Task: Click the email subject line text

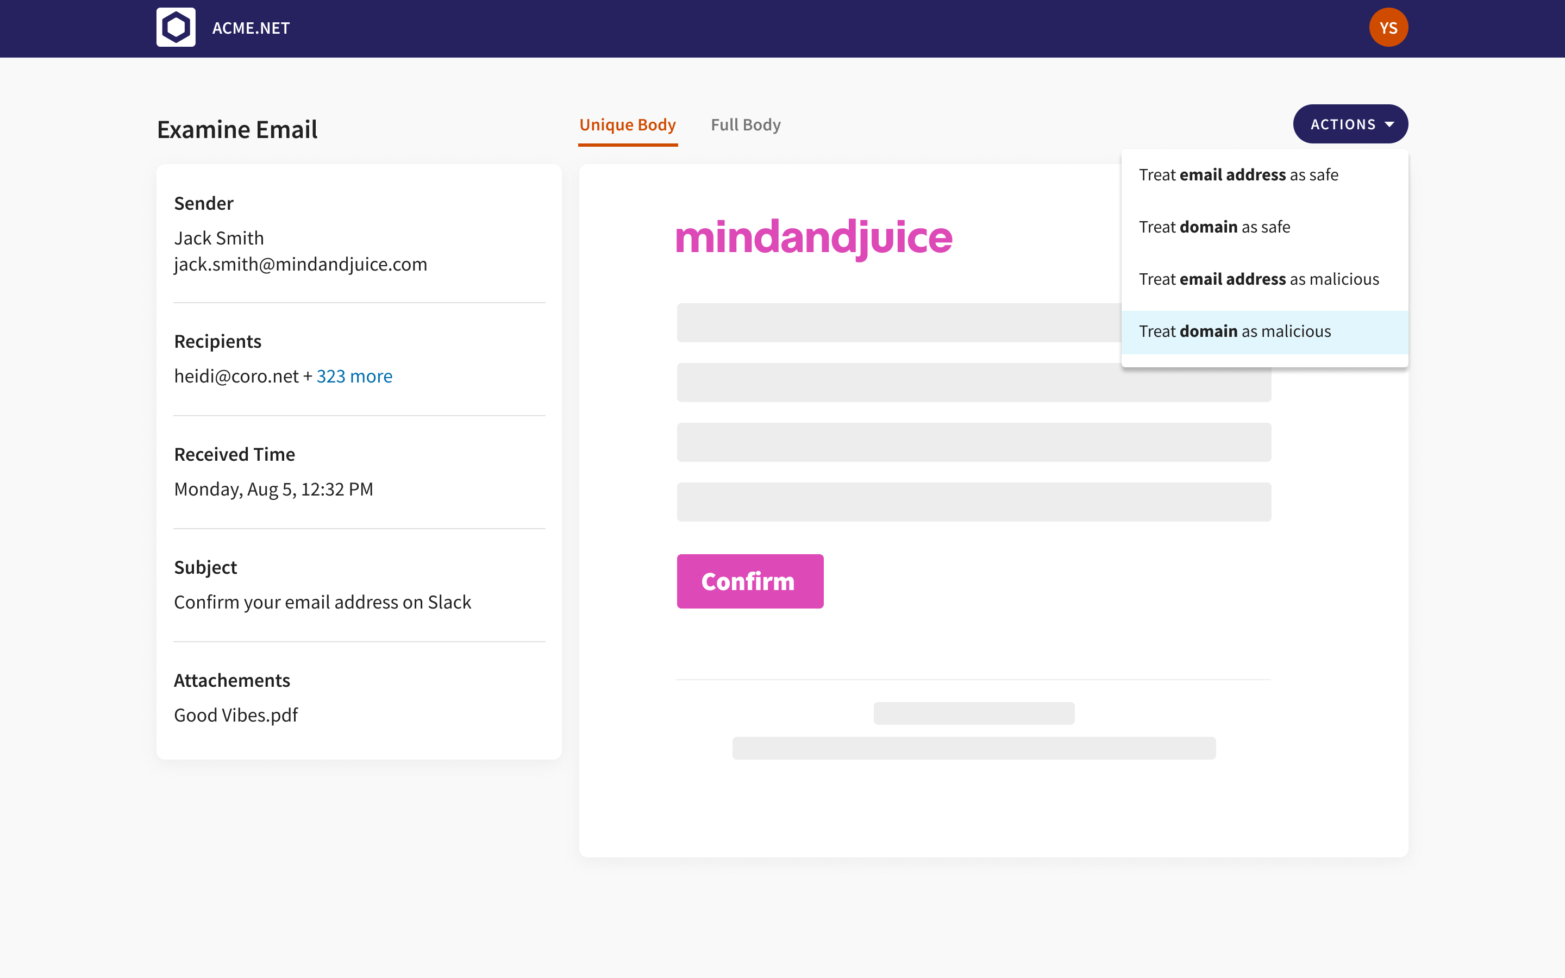Action: click(322, 602)
